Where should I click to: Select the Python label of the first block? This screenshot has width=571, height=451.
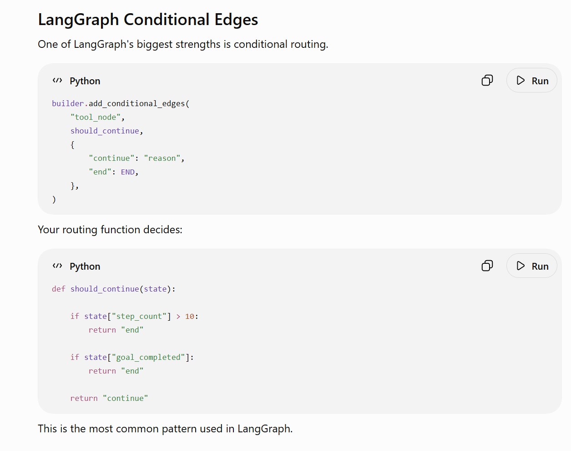point(85,81)
